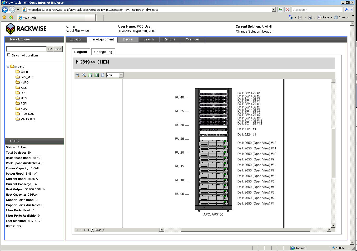
Task: Click the diagram's horizontal scrollbar track
Action: [x=319, y=230]
